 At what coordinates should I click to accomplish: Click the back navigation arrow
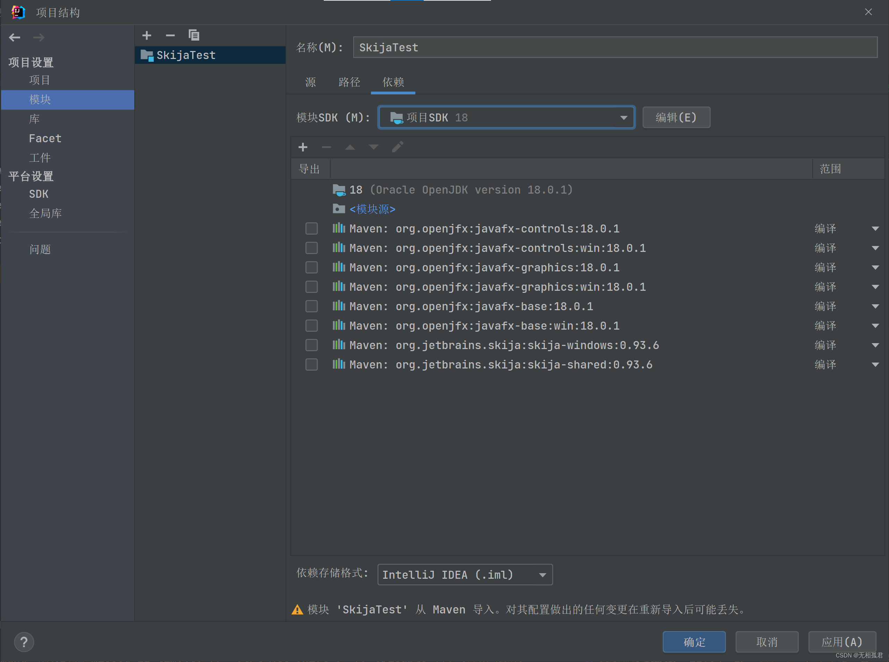coord(15,37)
